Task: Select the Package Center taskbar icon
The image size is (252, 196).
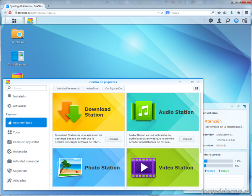Action: point(30,21)
